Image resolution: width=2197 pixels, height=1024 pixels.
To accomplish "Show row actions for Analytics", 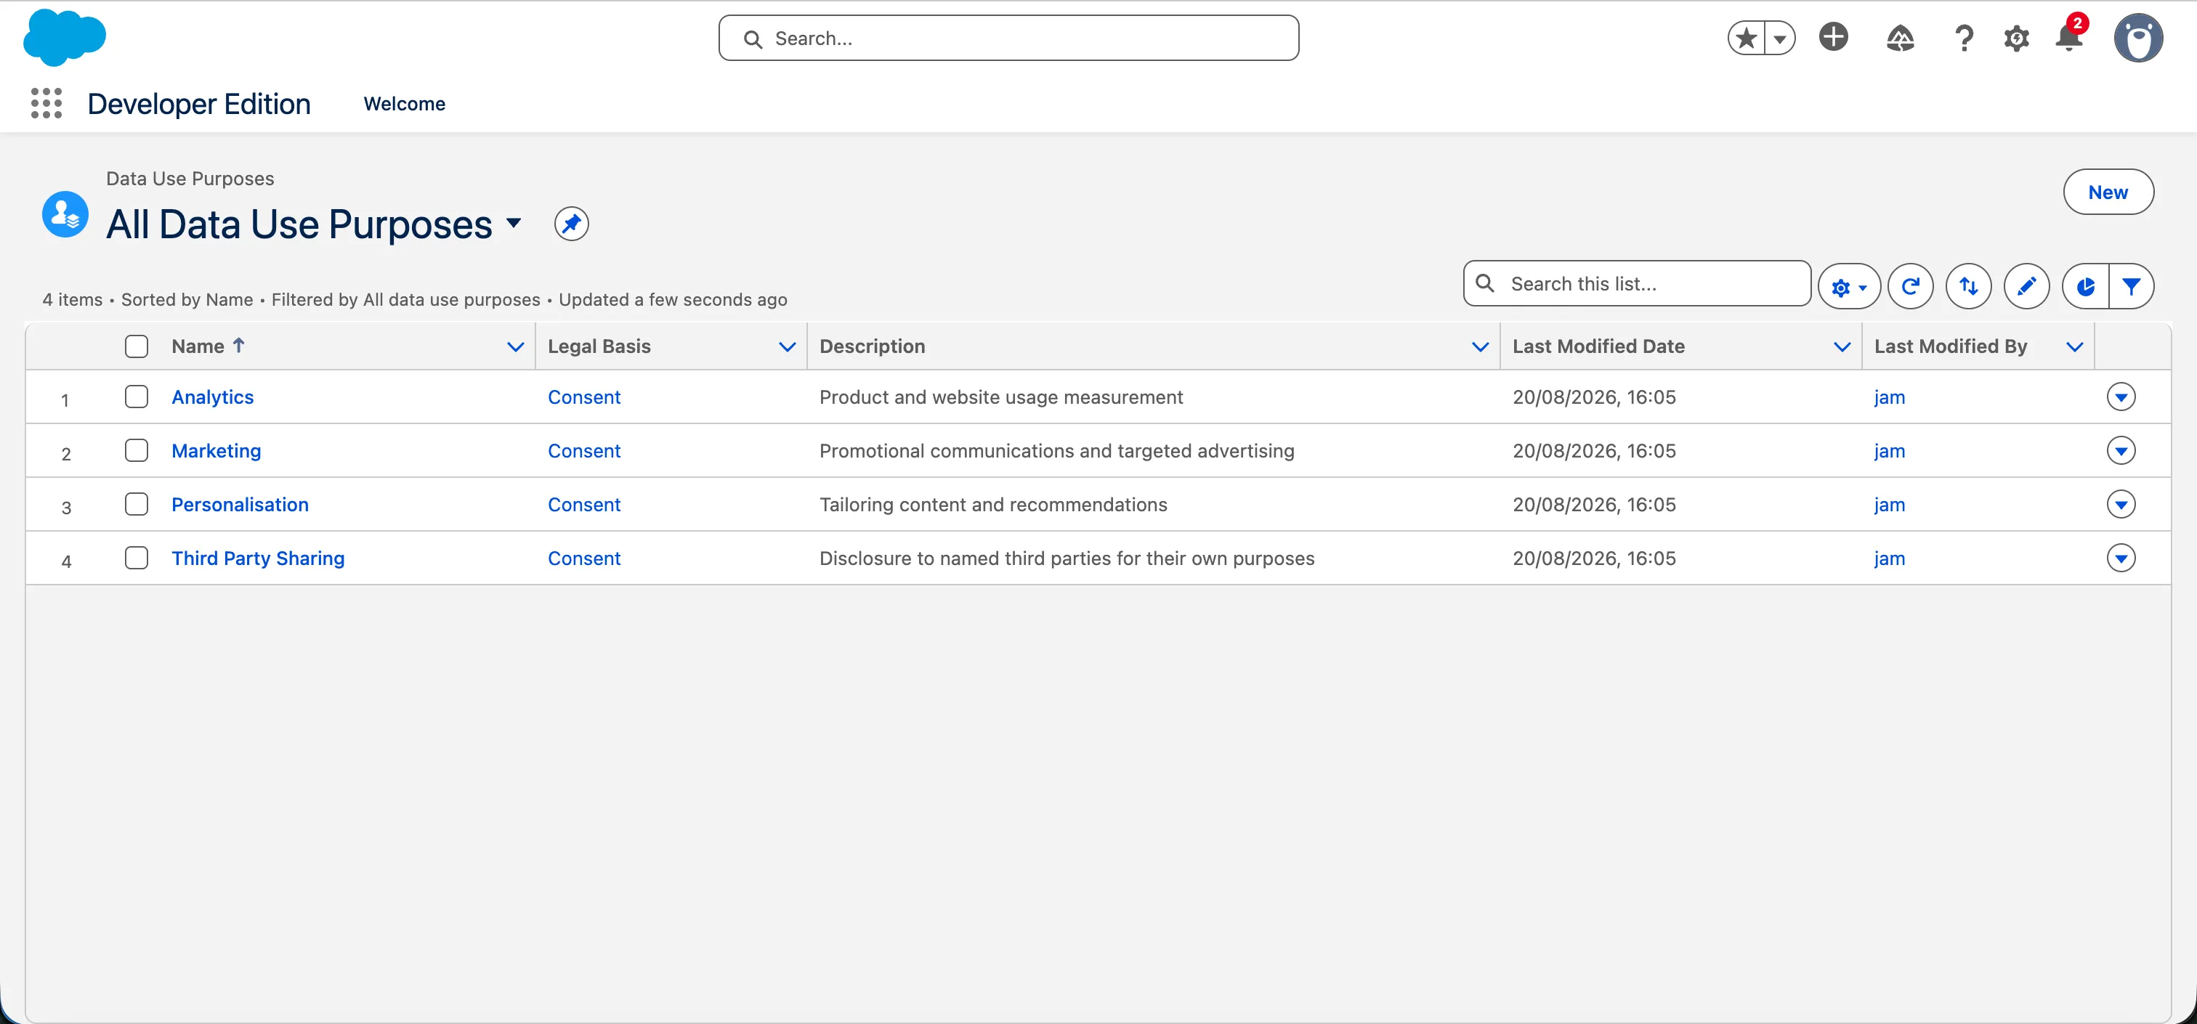I will tap(2121, 397).
